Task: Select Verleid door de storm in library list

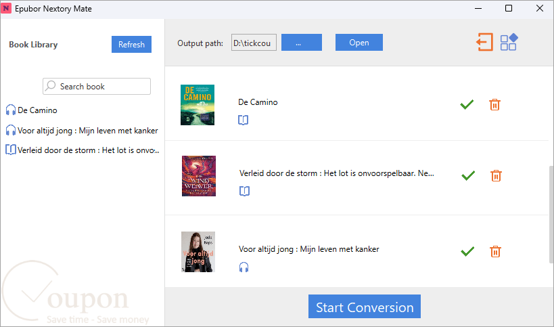Action: [89, 150]
